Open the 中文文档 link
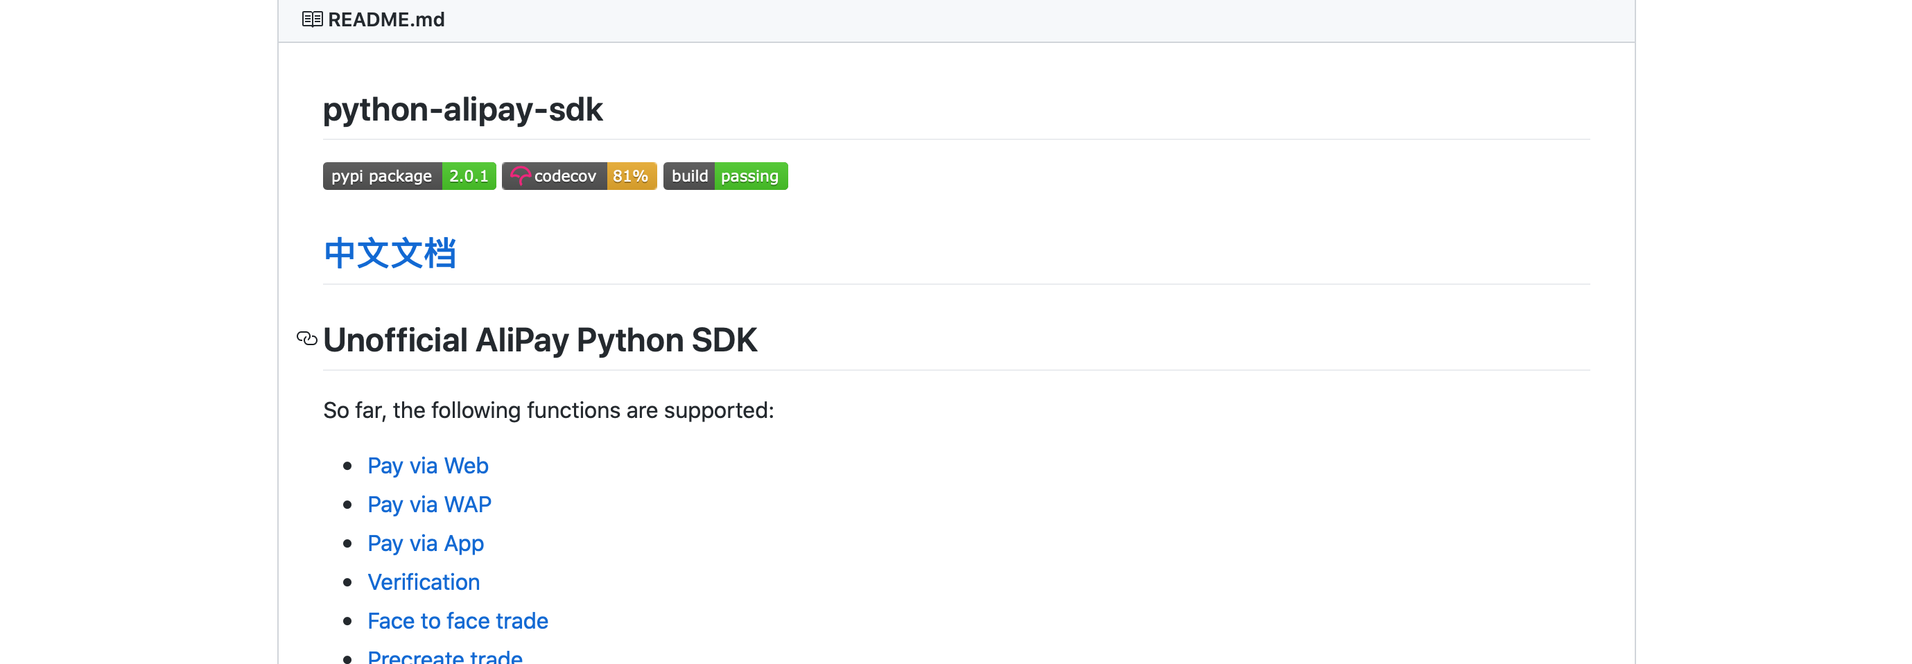The image size is (1912, 664). [390, 253]
